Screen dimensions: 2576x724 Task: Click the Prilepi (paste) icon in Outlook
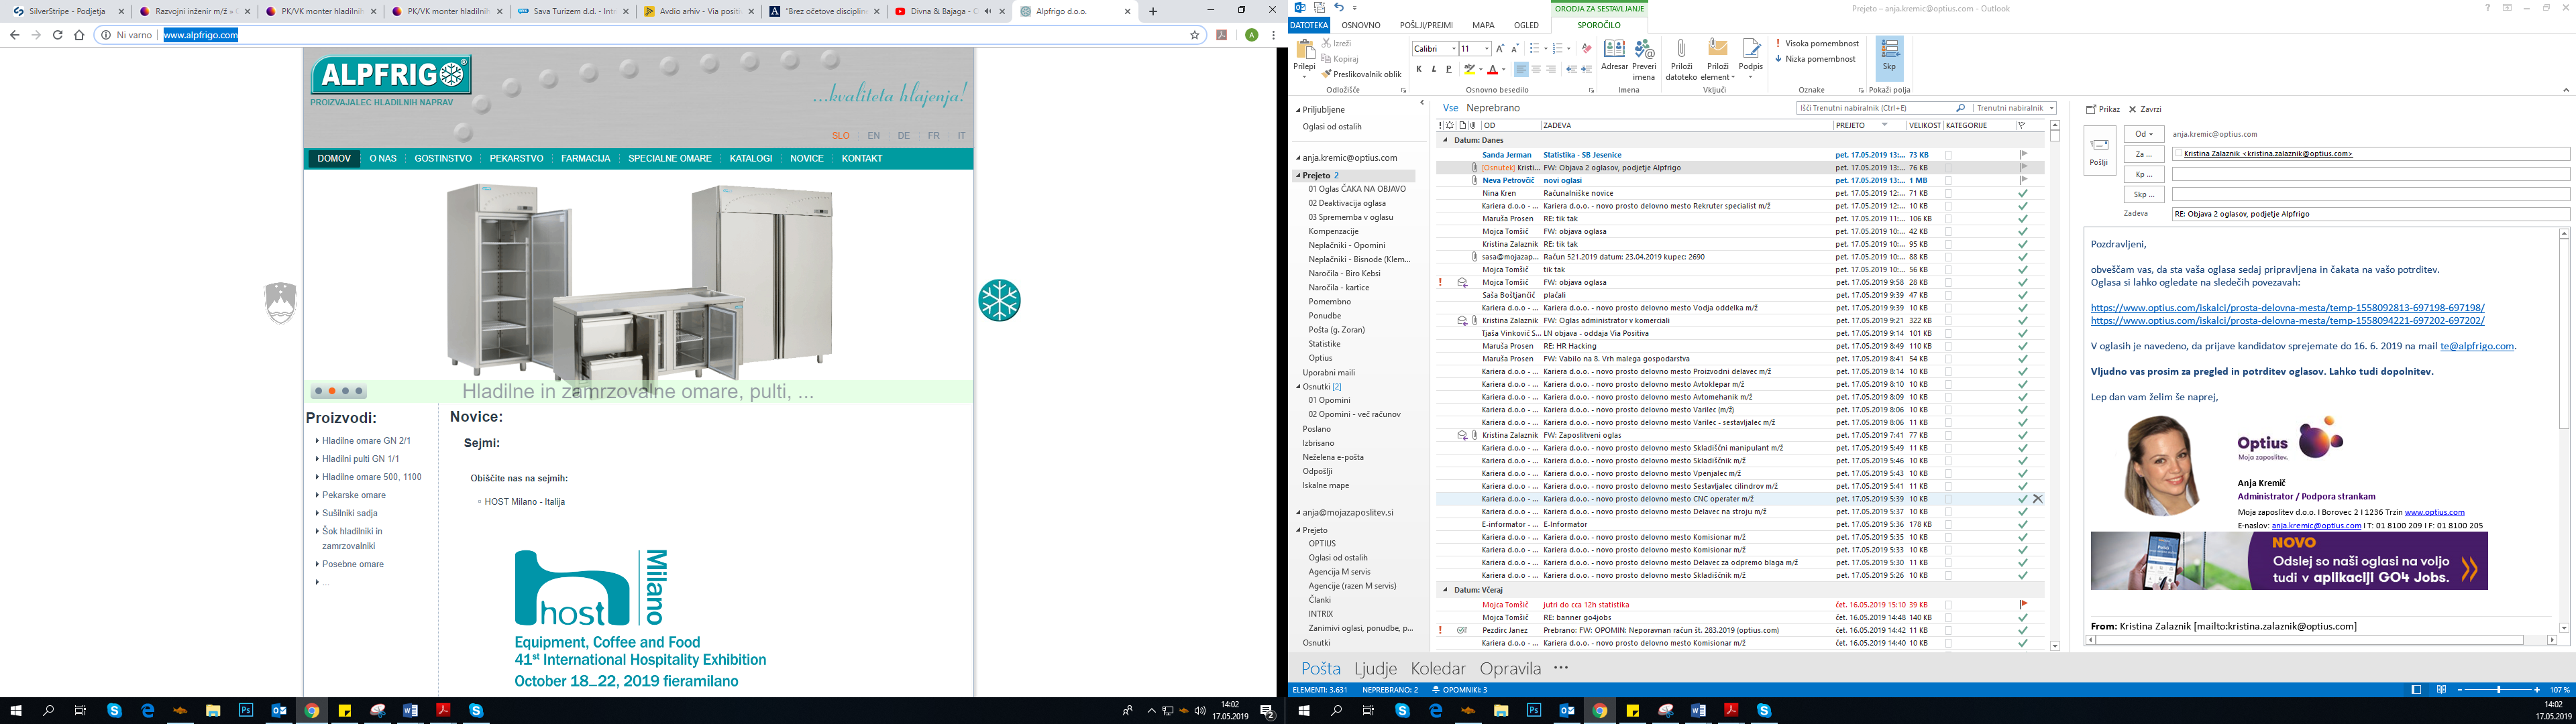(x=1305, y=50)
